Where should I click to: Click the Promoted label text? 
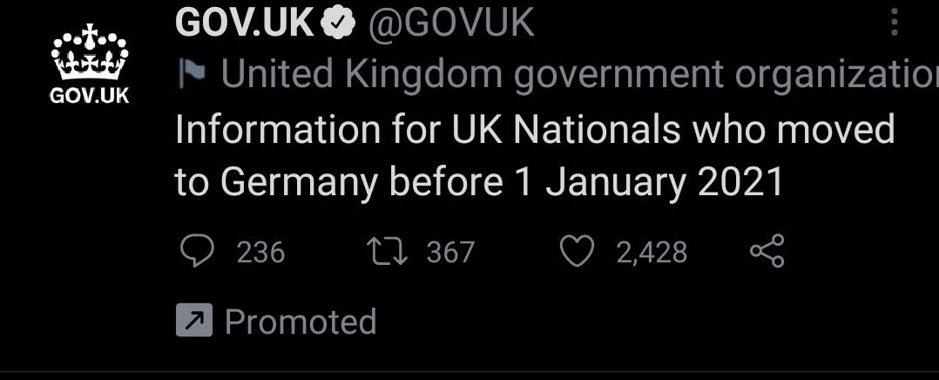[x=301, y=322]
